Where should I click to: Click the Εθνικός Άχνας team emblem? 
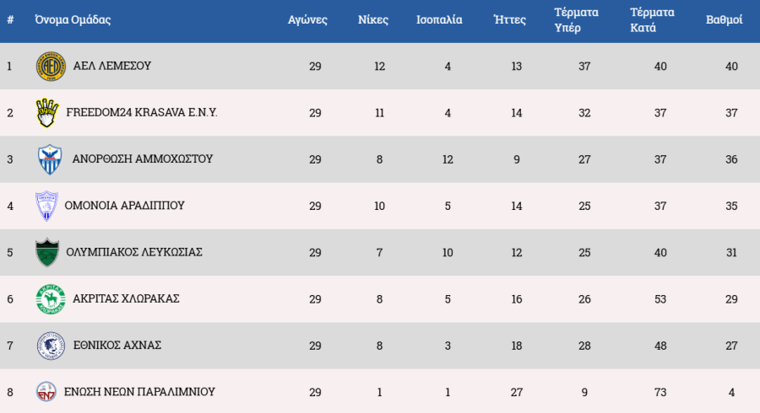coord(51,346)
